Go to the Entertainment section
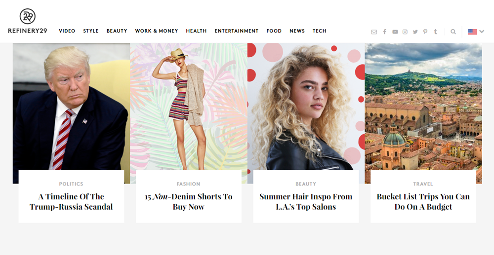The image size is (494, 255). [x=237, y=31]
